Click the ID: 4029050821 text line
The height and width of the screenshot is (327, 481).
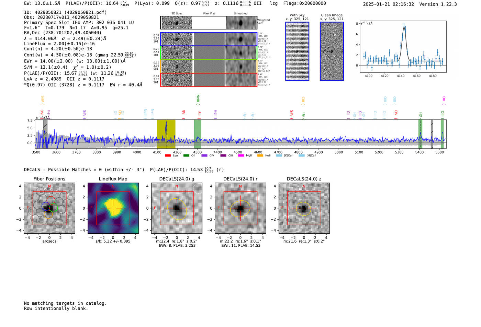[65, 12]
